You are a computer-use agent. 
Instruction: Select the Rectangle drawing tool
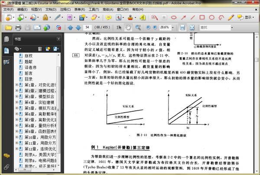pos(202,17)
